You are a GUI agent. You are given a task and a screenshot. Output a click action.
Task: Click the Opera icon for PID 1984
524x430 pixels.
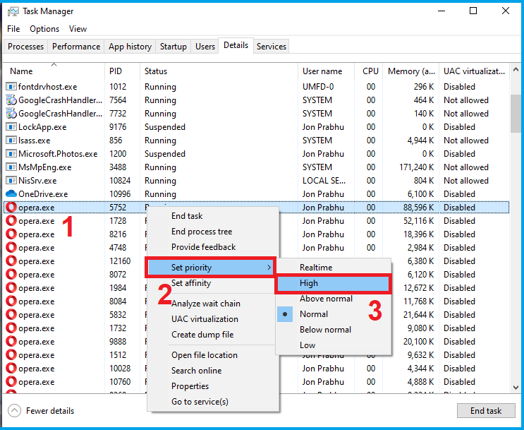[11, 287]
